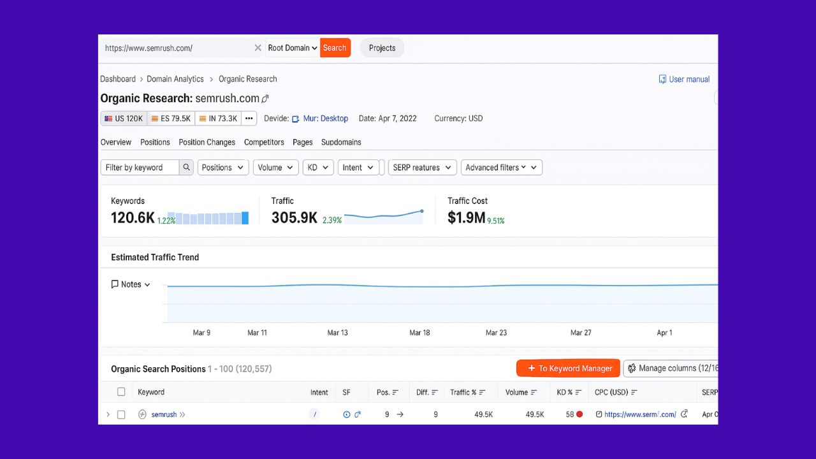Sort by the Traffic % column sort icon

[483, 393]
